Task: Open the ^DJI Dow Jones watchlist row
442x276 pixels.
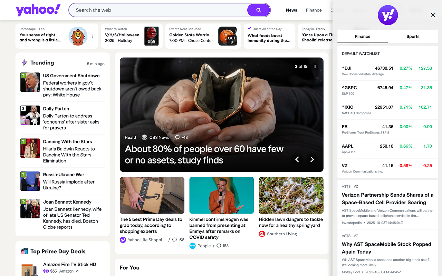Action: (388, 71)
